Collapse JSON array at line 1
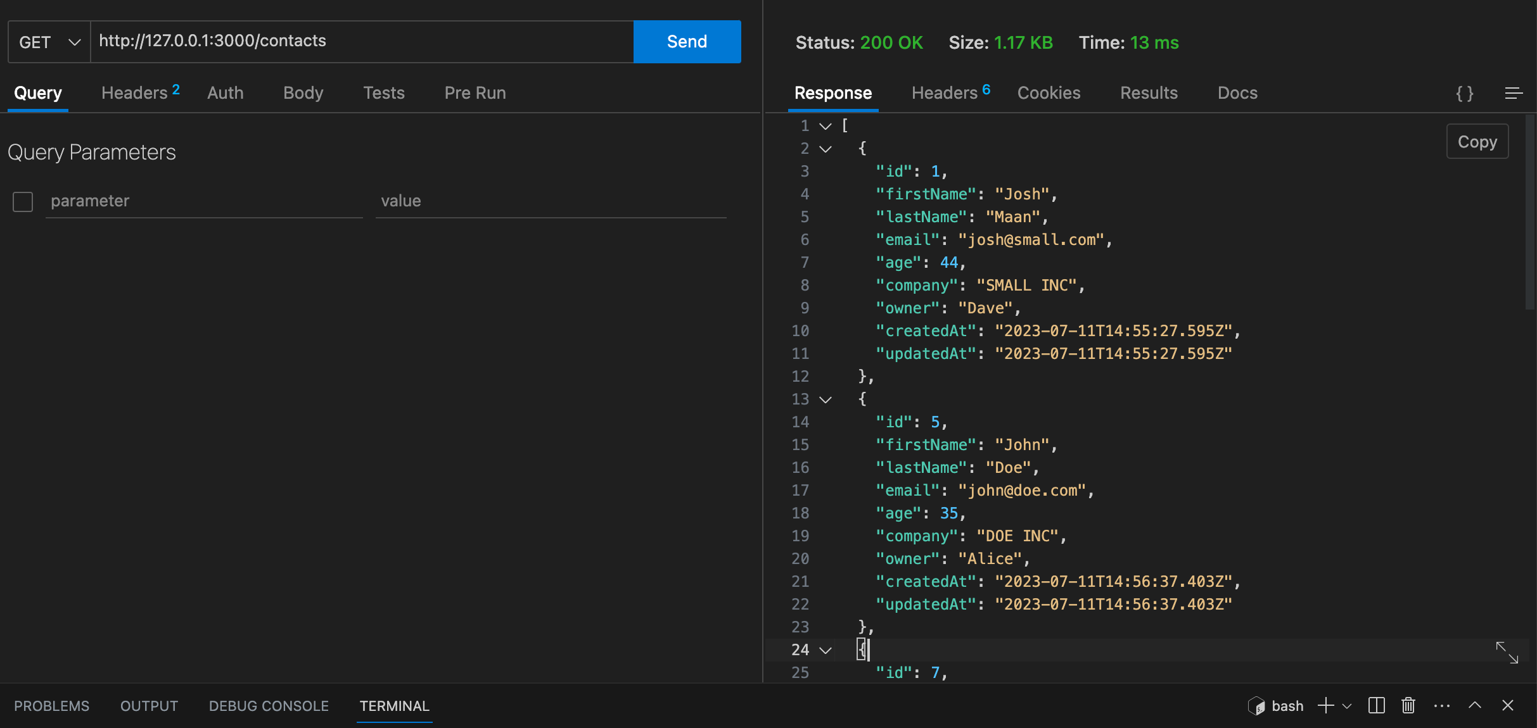 825,126
